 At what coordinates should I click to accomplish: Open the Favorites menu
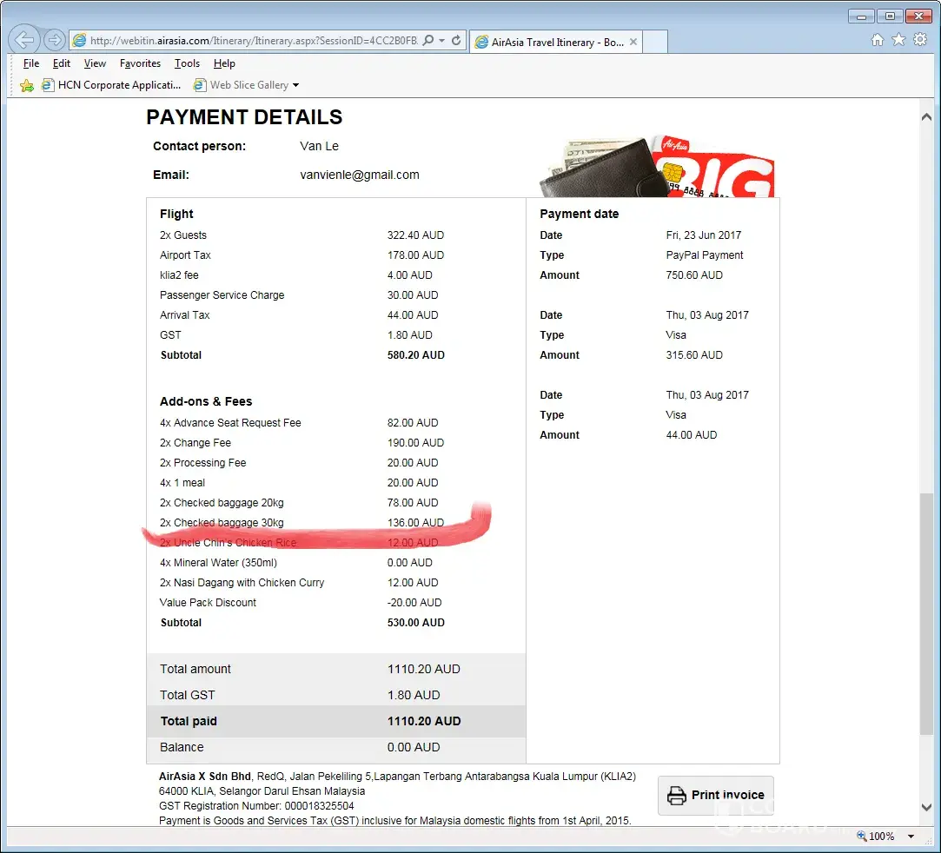pos(141,63)
